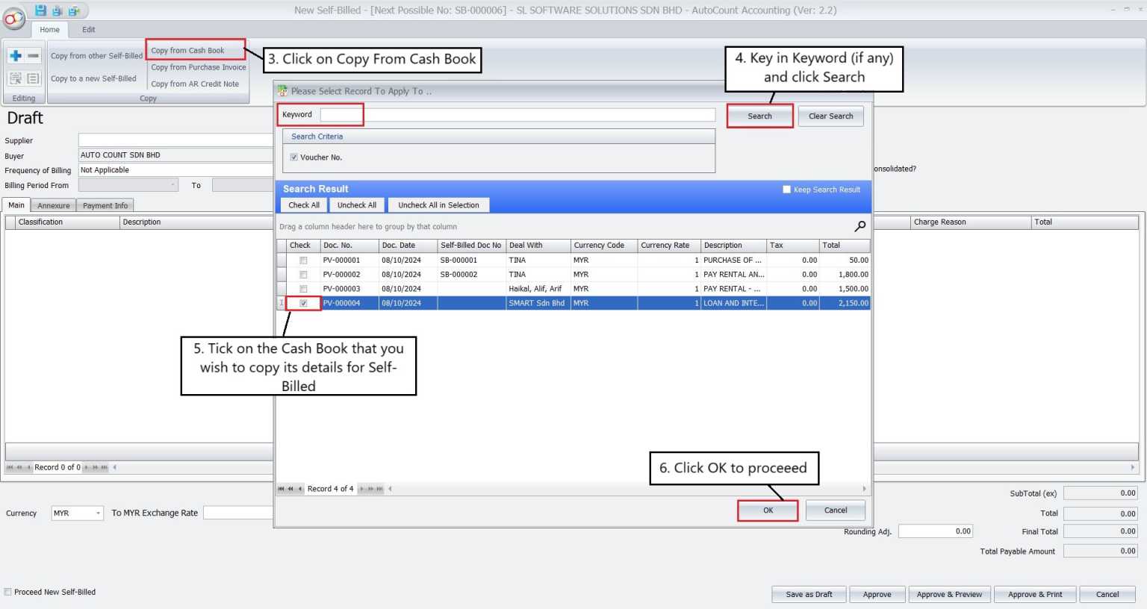Click the Search button

pos(760,116)
